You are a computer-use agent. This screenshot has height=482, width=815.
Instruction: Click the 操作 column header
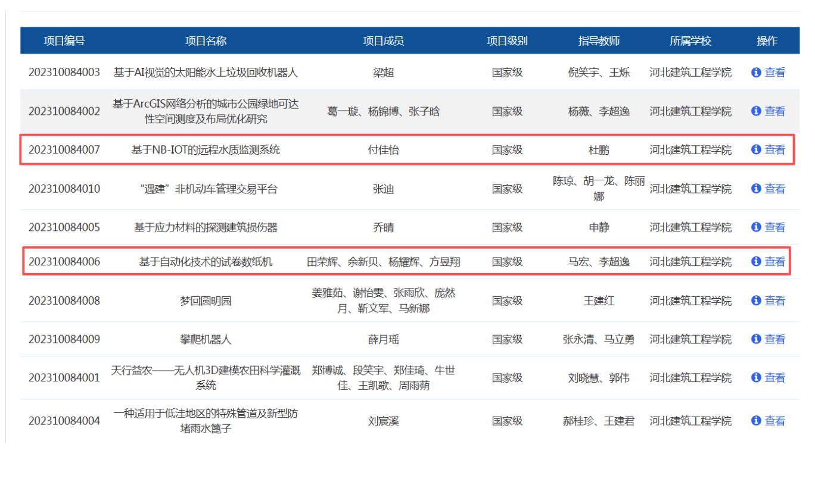tap(767, 41)
